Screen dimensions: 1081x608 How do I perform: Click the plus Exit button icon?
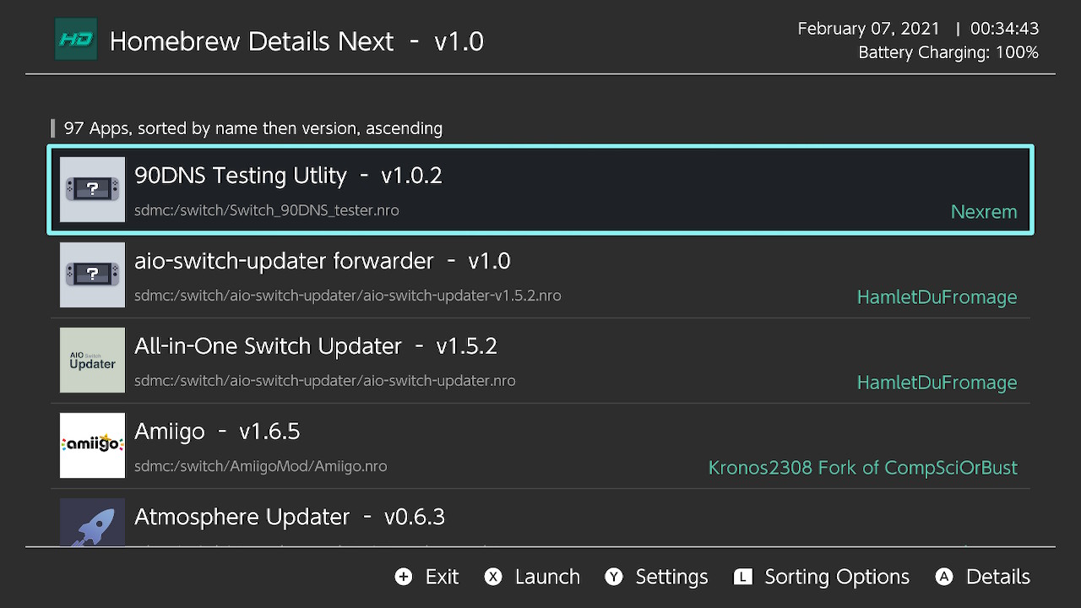click(x=404, y=577)
